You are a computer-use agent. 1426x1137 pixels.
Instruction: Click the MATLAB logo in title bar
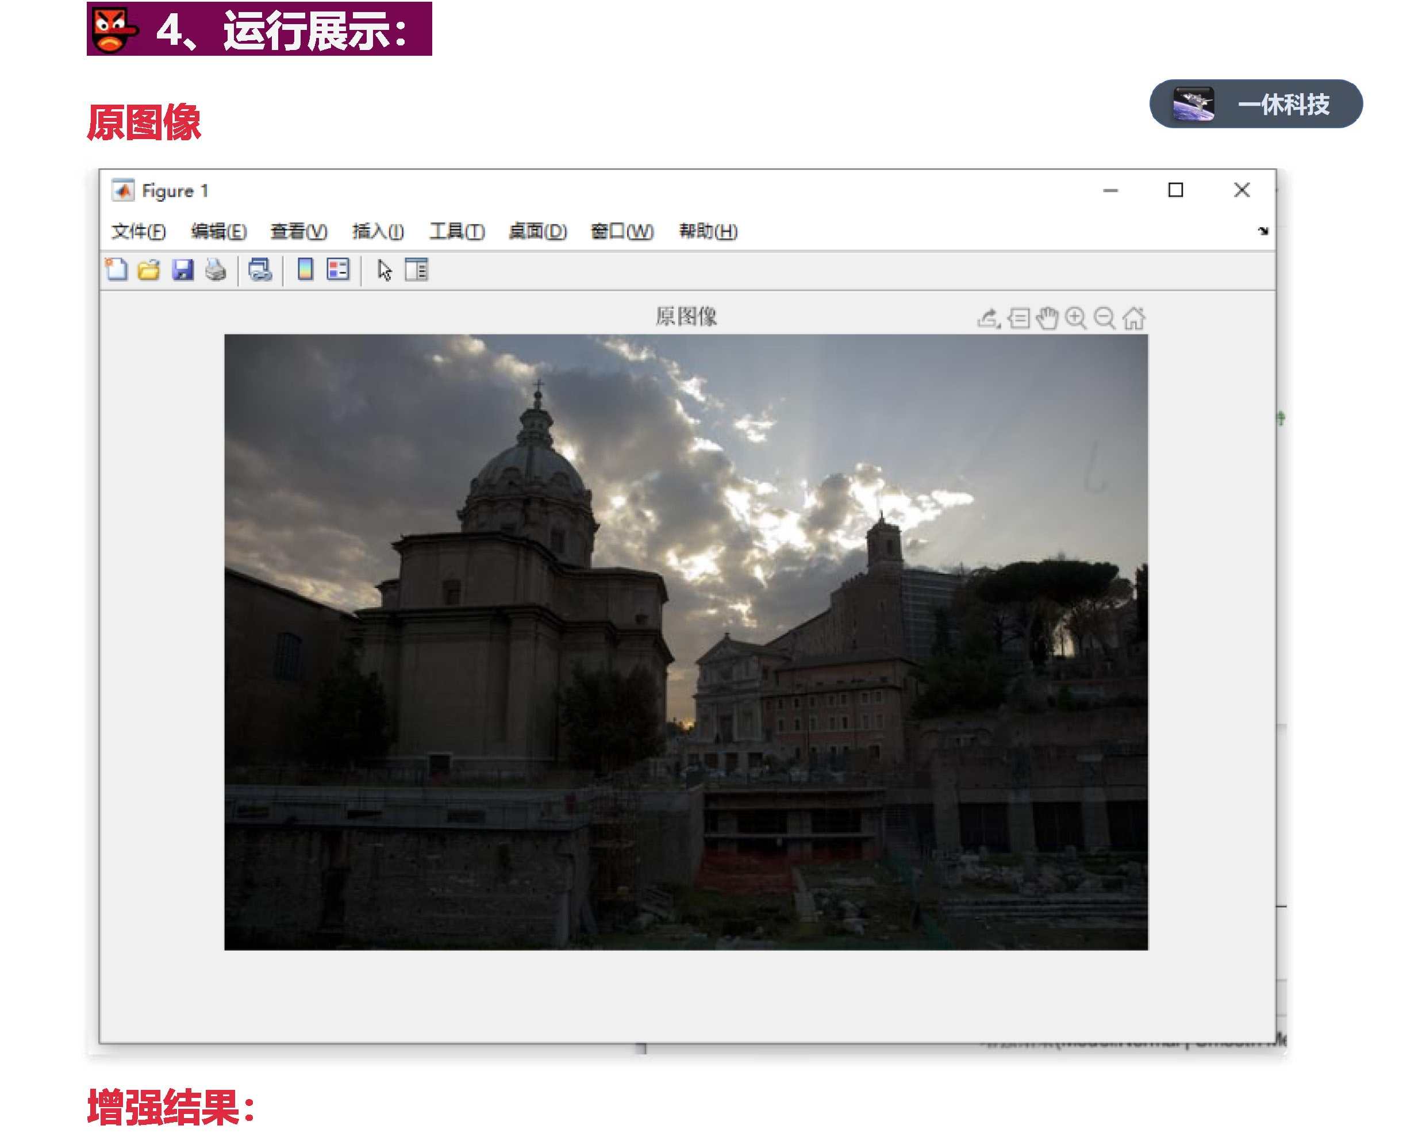tap(123, 190)
